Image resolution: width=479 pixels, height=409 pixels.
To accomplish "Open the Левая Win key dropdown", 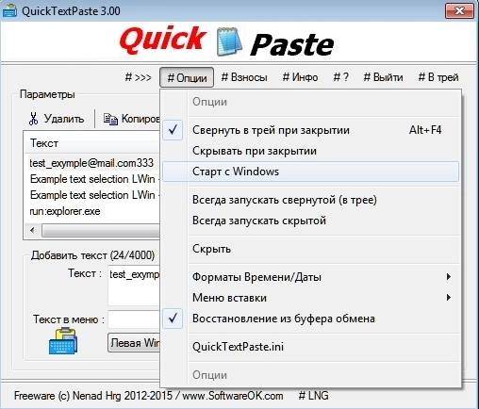I will (134, 343).
